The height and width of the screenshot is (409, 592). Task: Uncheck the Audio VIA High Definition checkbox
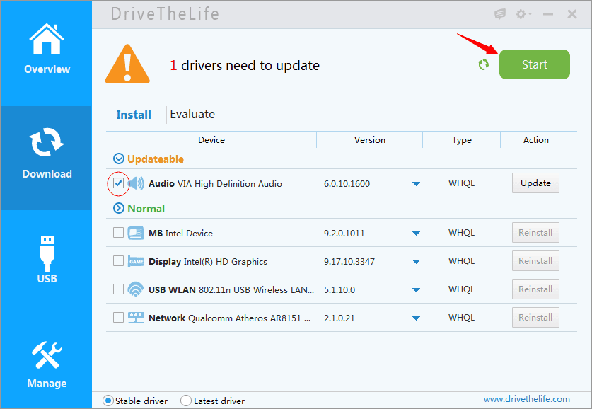(x=119, y=184)
